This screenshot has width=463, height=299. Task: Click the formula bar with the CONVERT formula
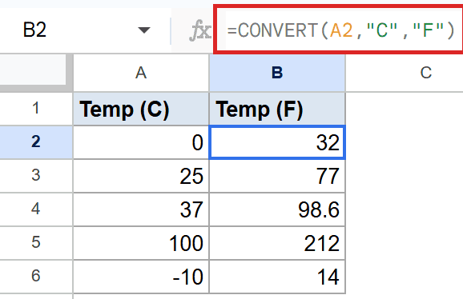tap(339, 30)
